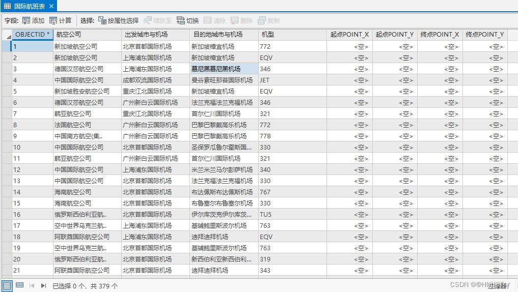
Task: Click the 航空公司 column header
Action: (87, 34)
